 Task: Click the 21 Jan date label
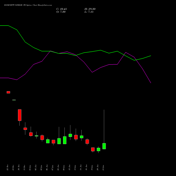coord(103,168)
